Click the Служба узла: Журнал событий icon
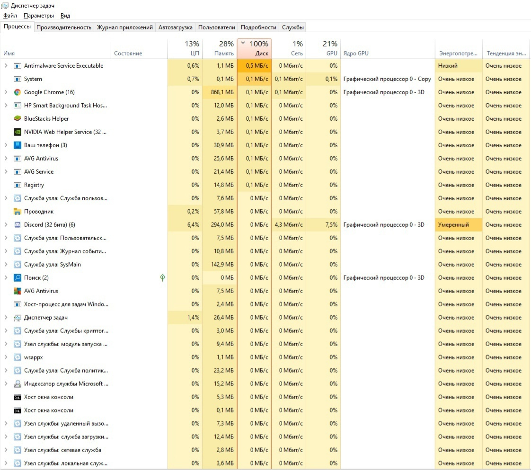Image resolution: width=531 pixels, height=473 pixels. click(17, 251)
